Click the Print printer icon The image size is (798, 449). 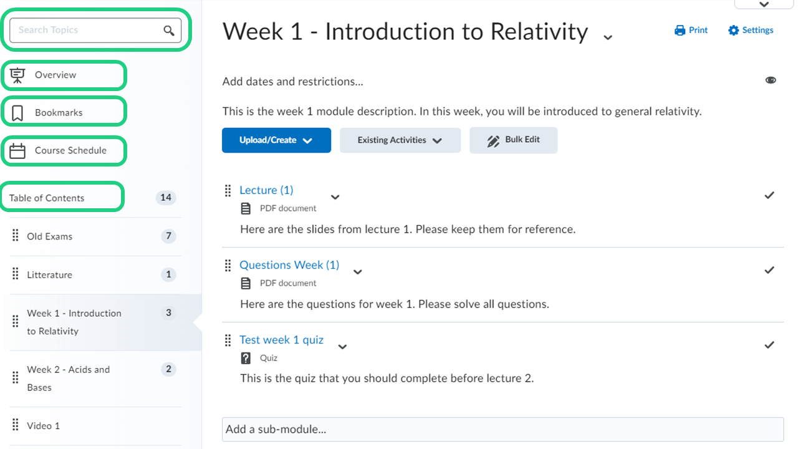[x=680, y=31]
